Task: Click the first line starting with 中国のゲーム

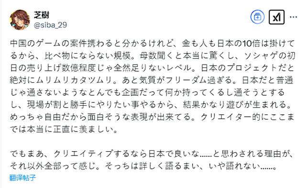Action: point(152,44)
